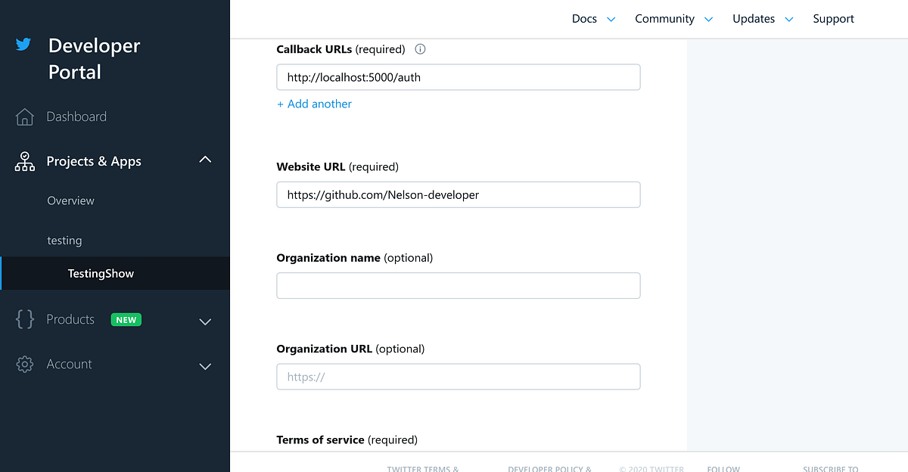This screenshot has width=908, height=472.
Task: Switch to the testing project
Action: click(x=64, y=240)
